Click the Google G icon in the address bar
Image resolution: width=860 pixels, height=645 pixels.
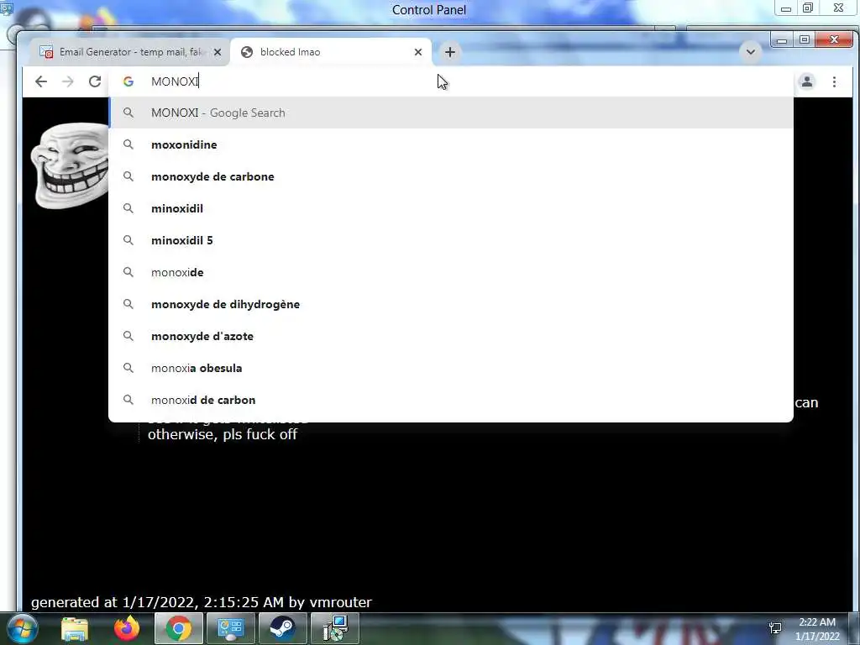pos(128,81)
